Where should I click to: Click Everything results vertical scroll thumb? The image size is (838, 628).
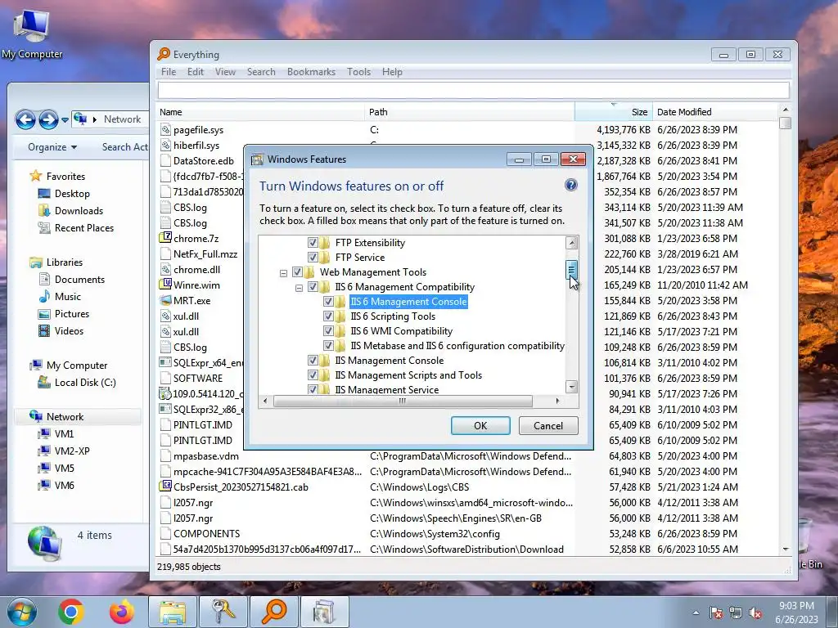coord(785,123)
